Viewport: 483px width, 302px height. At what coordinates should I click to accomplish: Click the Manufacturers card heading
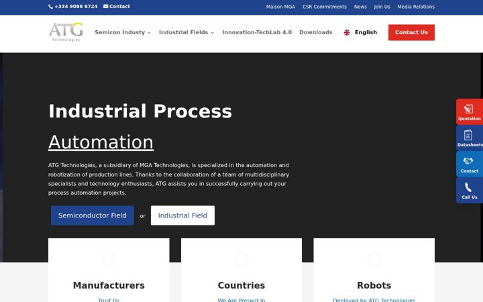tap(109, 285)
